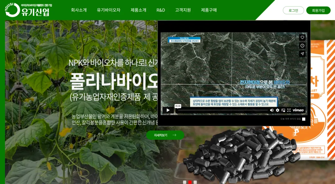Play the Vimeo video
The width and height of the screenshot is (335, 184).
pyautogui.click(x=168, y=110)
